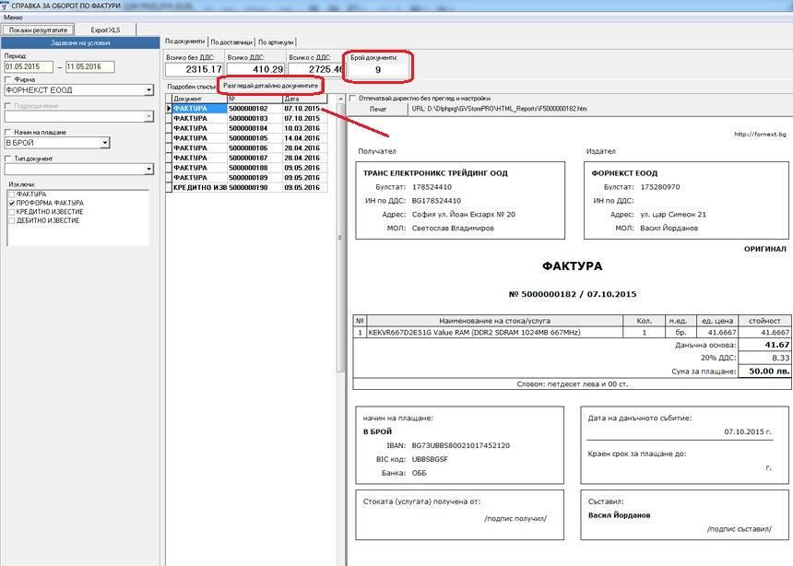
Task: Select invoice row 5000000187
Action: click(x=248, y=158)
